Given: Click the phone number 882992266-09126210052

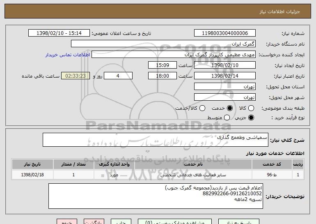Looking at the screenshot, I should [232, 194].
